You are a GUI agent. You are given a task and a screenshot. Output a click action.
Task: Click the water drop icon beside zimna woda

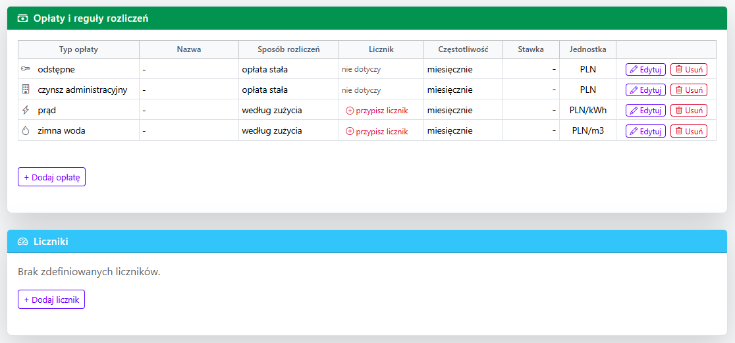coord(25,131)
